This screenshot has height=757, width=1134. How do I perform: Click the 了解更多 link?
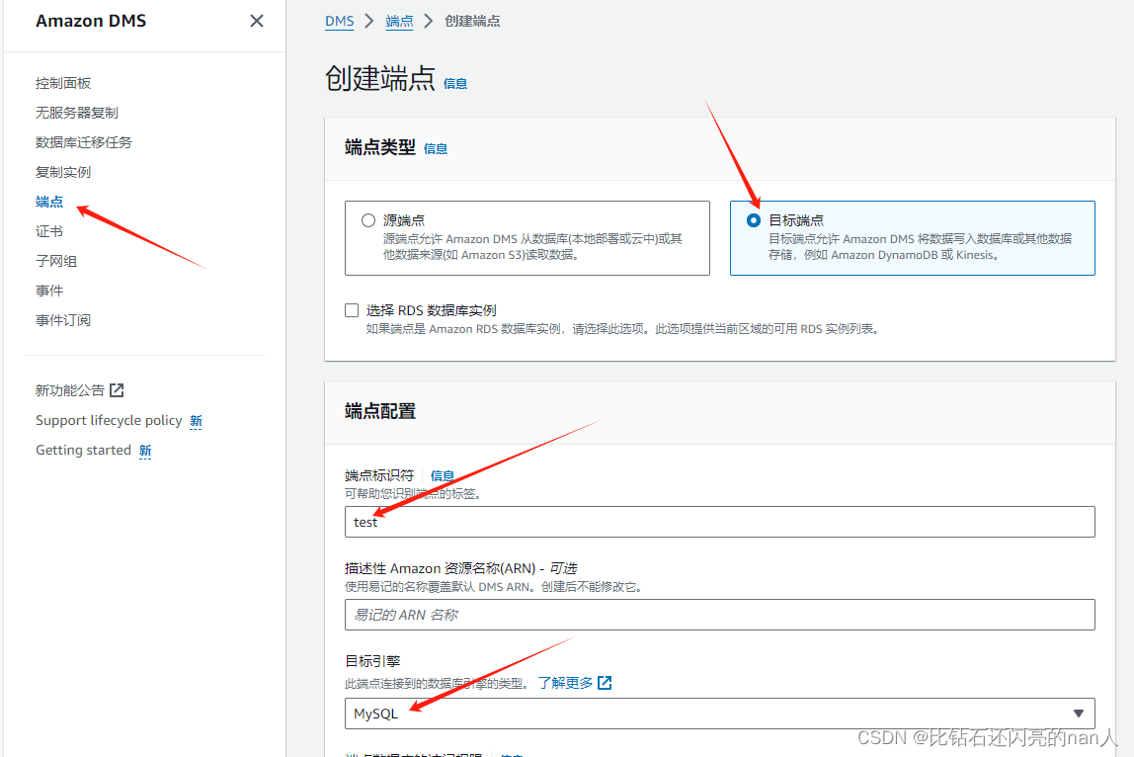(565, 683)
